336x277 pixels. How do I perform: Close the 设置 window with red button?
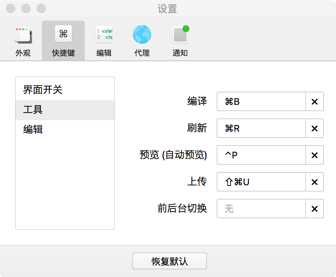11,8
